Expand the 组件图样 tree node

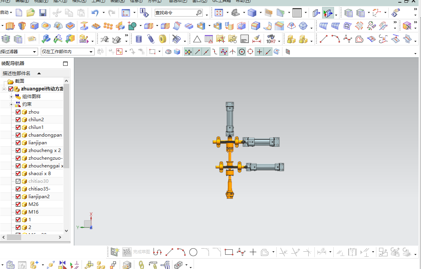tap(12, 97)
